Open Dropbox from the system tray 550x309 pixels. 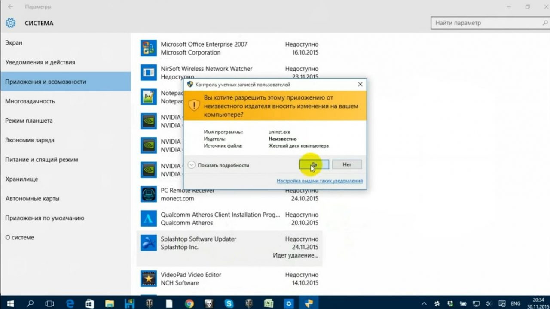(449, 303)
